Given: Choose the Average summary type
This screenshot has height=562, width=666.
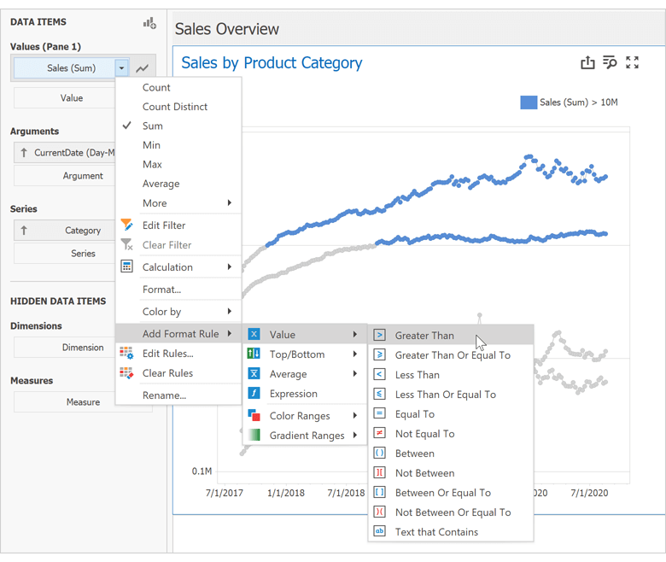Looking at the screenshot, I should (161, 184).
